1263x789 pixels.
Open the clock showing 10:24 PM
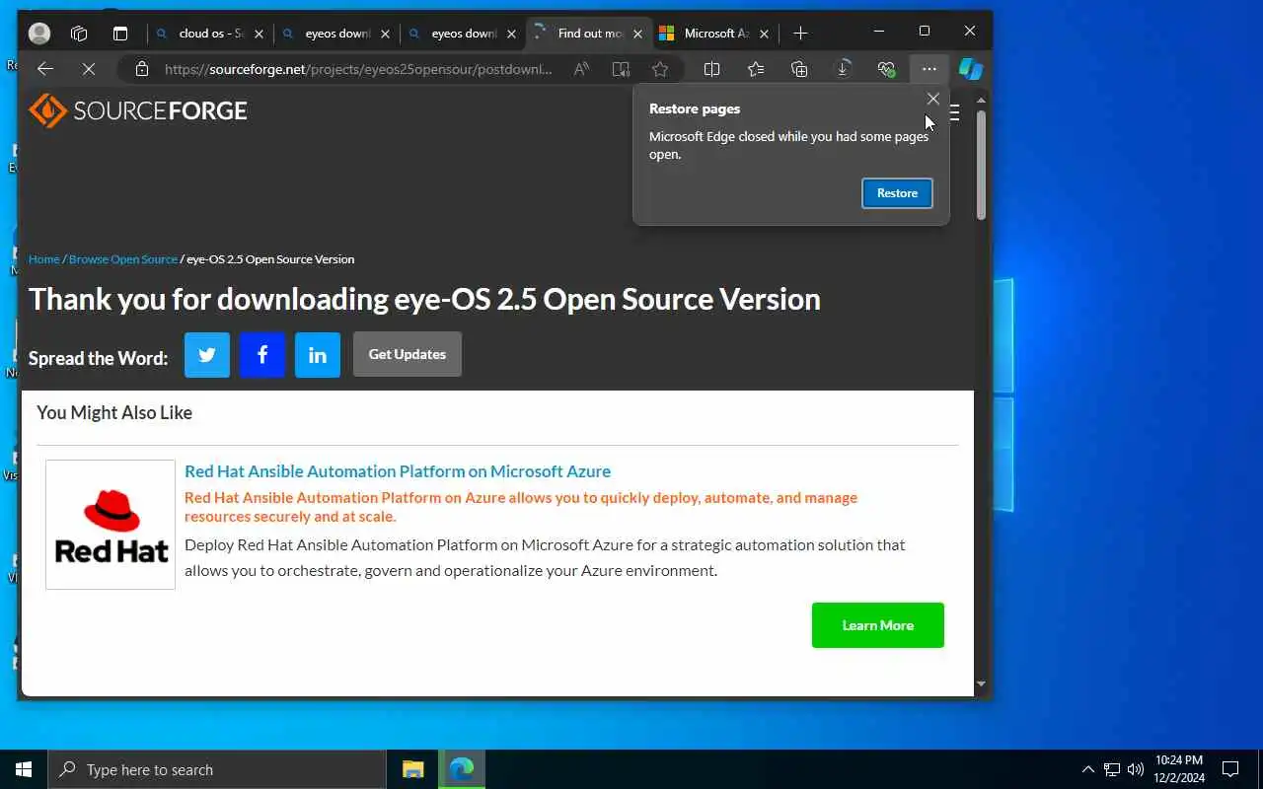pyautogui.click(x=1179, y=769)
